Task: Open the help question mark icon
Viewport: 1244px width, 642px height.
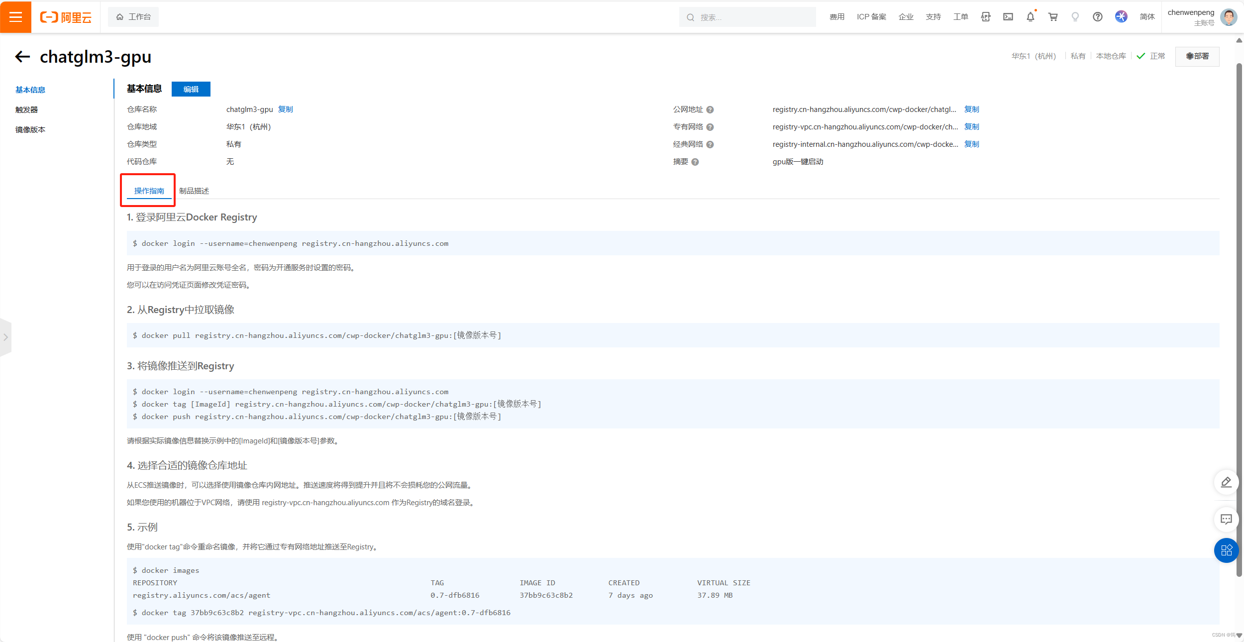Action: (x=1098, y=17)
